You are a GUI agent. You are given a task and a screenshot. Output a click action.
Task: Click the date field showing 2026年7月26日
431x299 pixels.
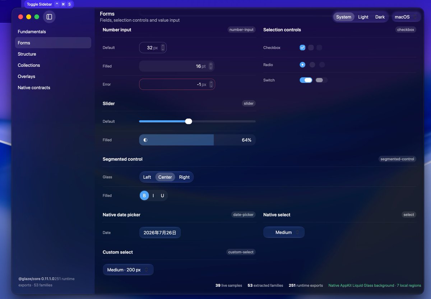(x=160, y=233)
